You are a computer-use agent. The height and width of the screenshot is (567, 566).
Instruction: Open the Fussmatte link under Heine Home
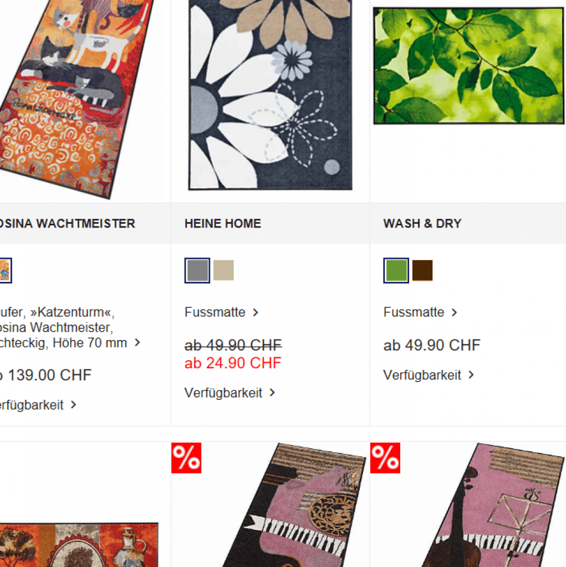tap(221, 312)
